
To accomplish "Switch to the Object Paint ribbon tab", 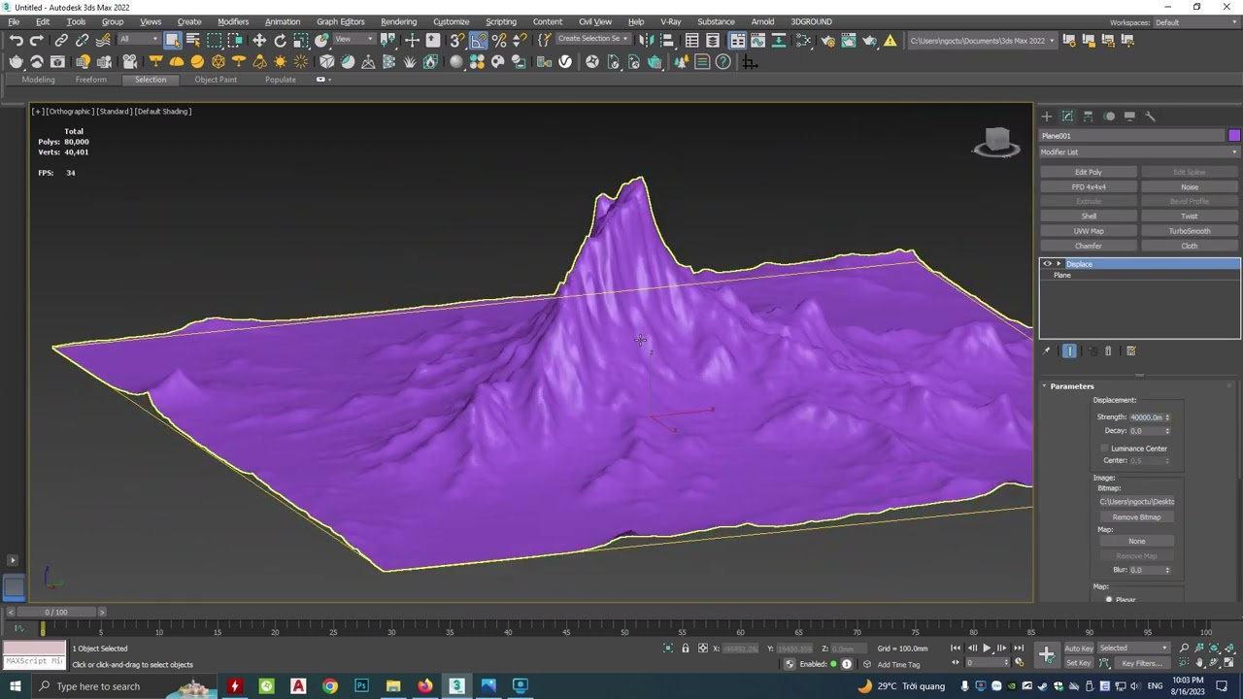I will coord(216,80).
